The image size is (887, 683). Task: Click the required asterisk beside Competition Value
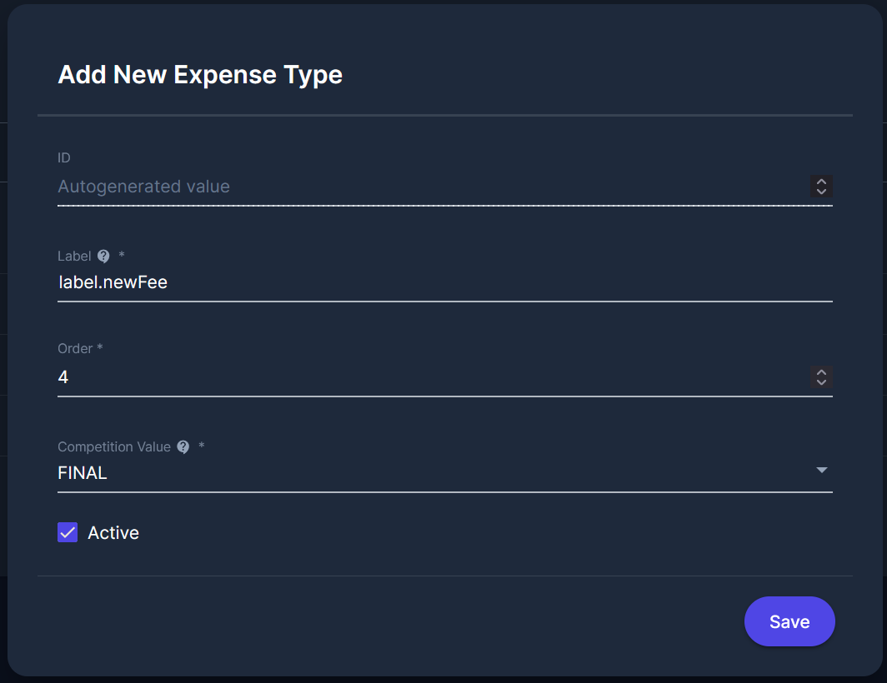pyautogui.click(x=202, y=446)
